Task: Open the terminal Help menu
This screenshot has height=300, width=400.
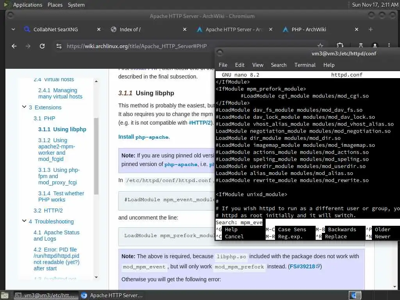Action: 329,65
